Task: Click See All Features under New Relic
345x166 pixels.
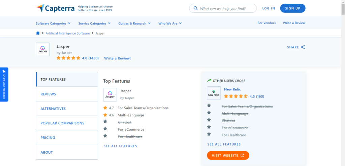Action: tap(224, 144)
